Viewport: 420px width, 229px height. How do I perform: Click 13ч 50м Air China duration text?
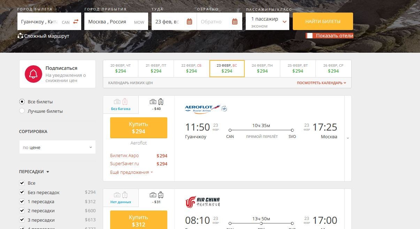pyautogui.click(x=261, y=219)
